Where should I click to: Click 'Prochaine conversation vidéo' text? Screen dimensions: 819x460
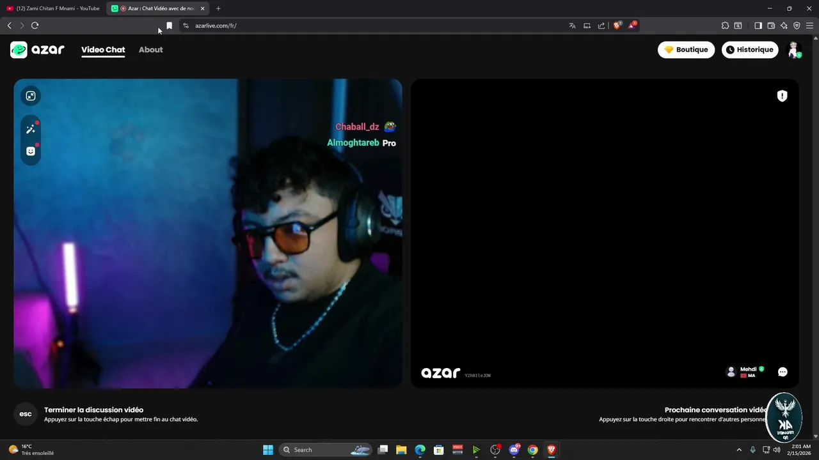point(716,410)
